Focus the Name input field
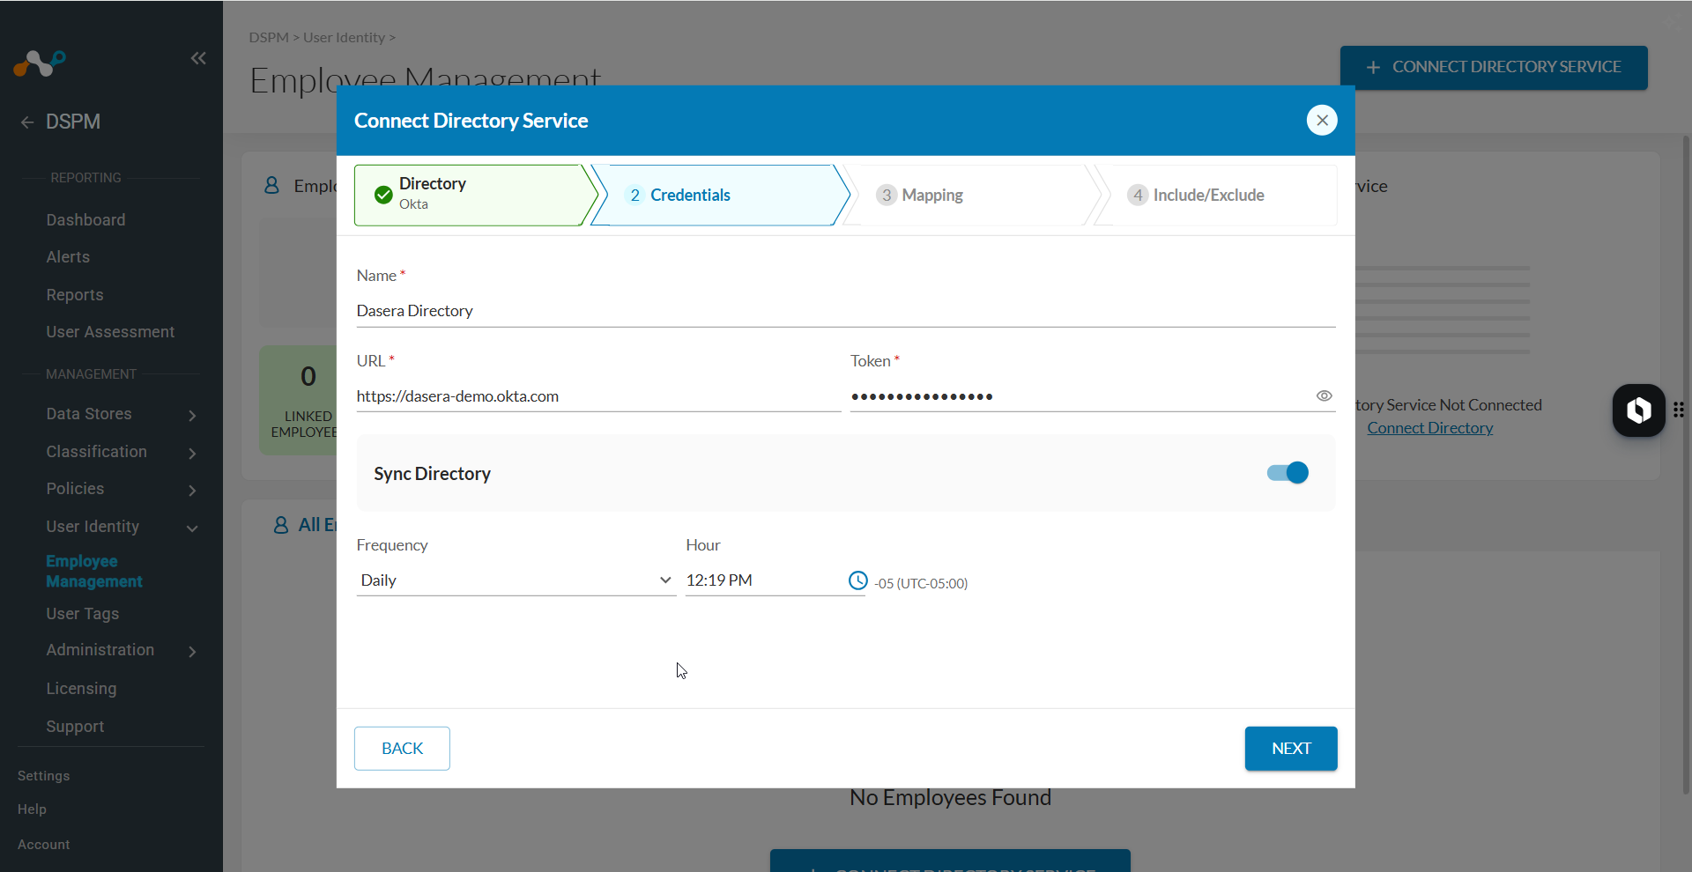This screenshot has height=872, width=1692. [846, 311]
